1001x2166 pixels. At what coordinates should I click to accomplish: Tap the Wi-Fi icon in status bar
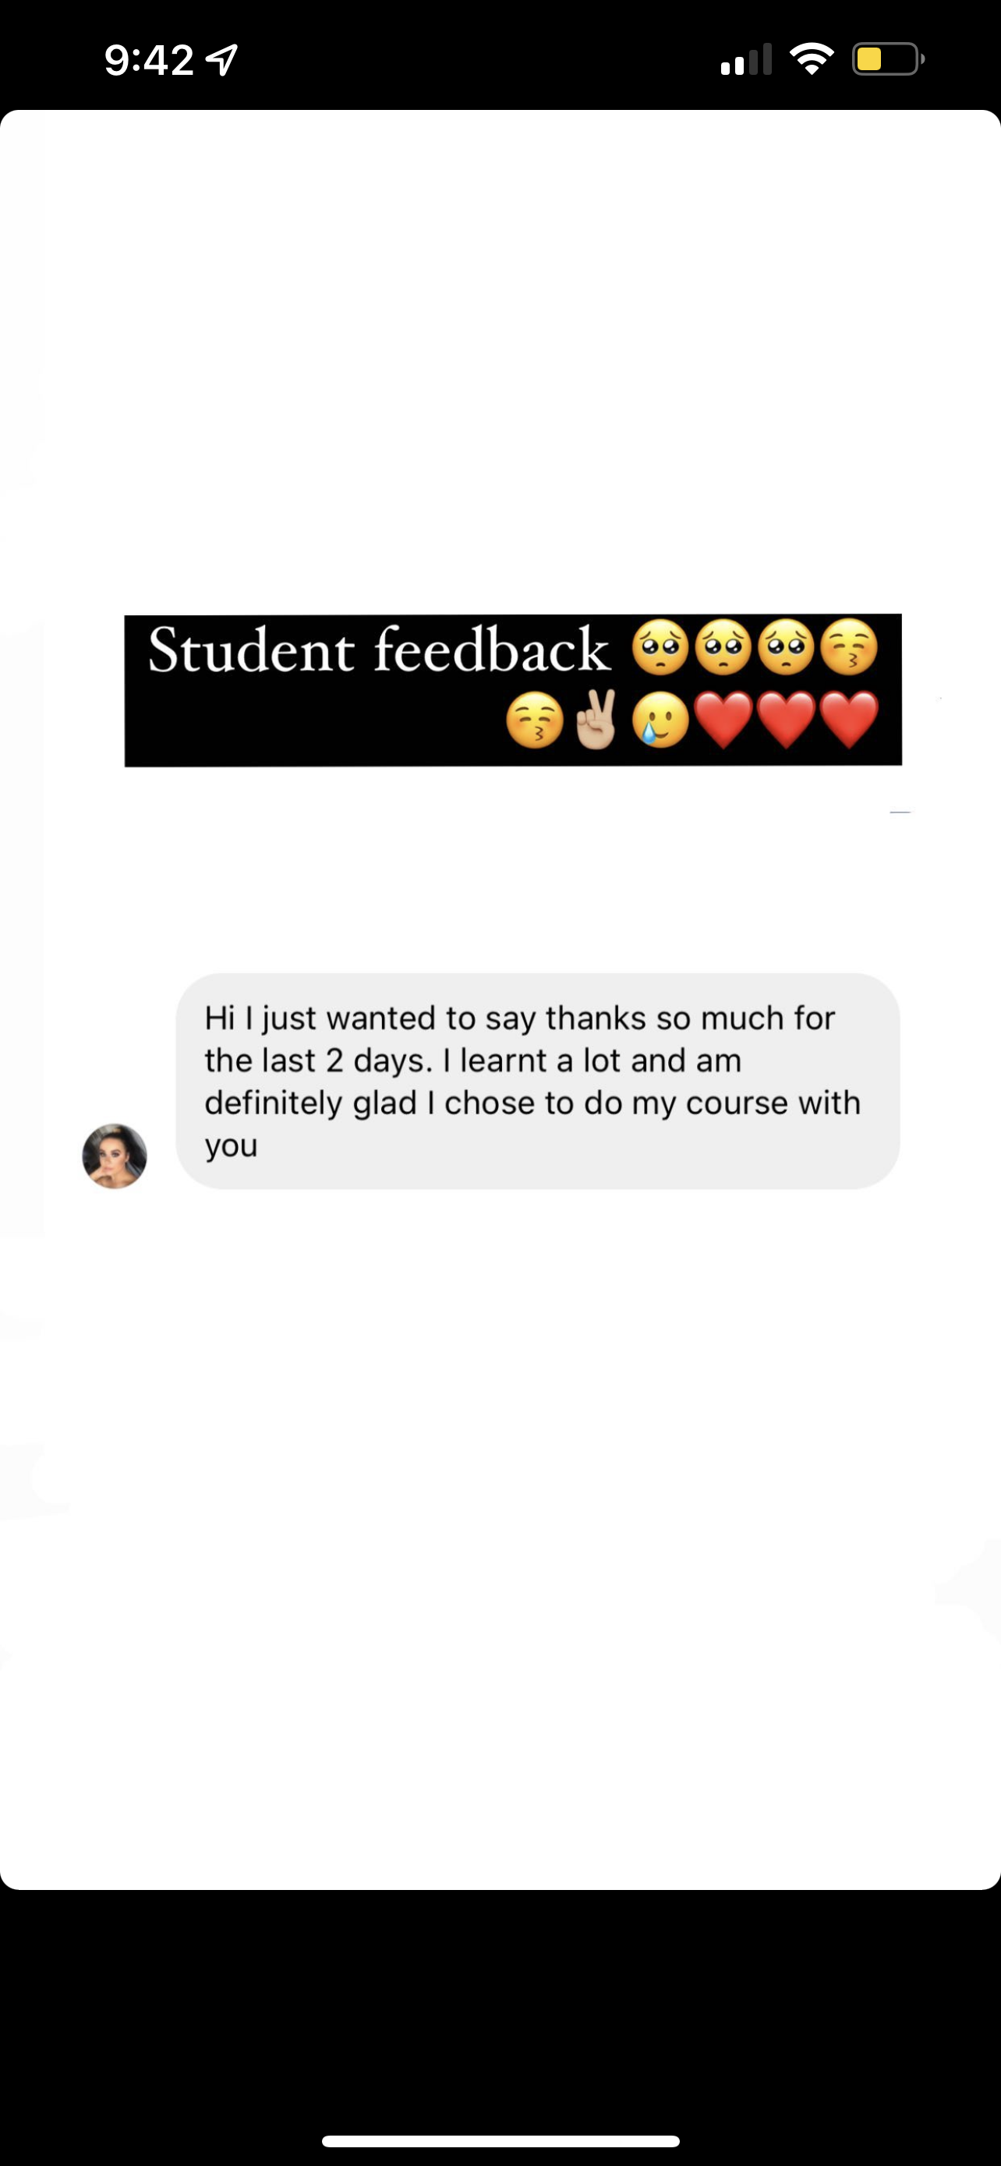(x=811, y=58)
